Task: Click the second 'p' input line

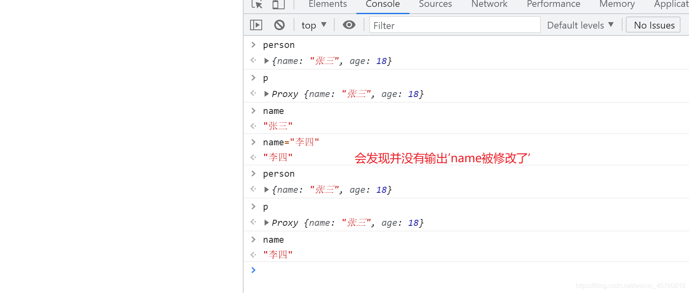Action: 265,207
